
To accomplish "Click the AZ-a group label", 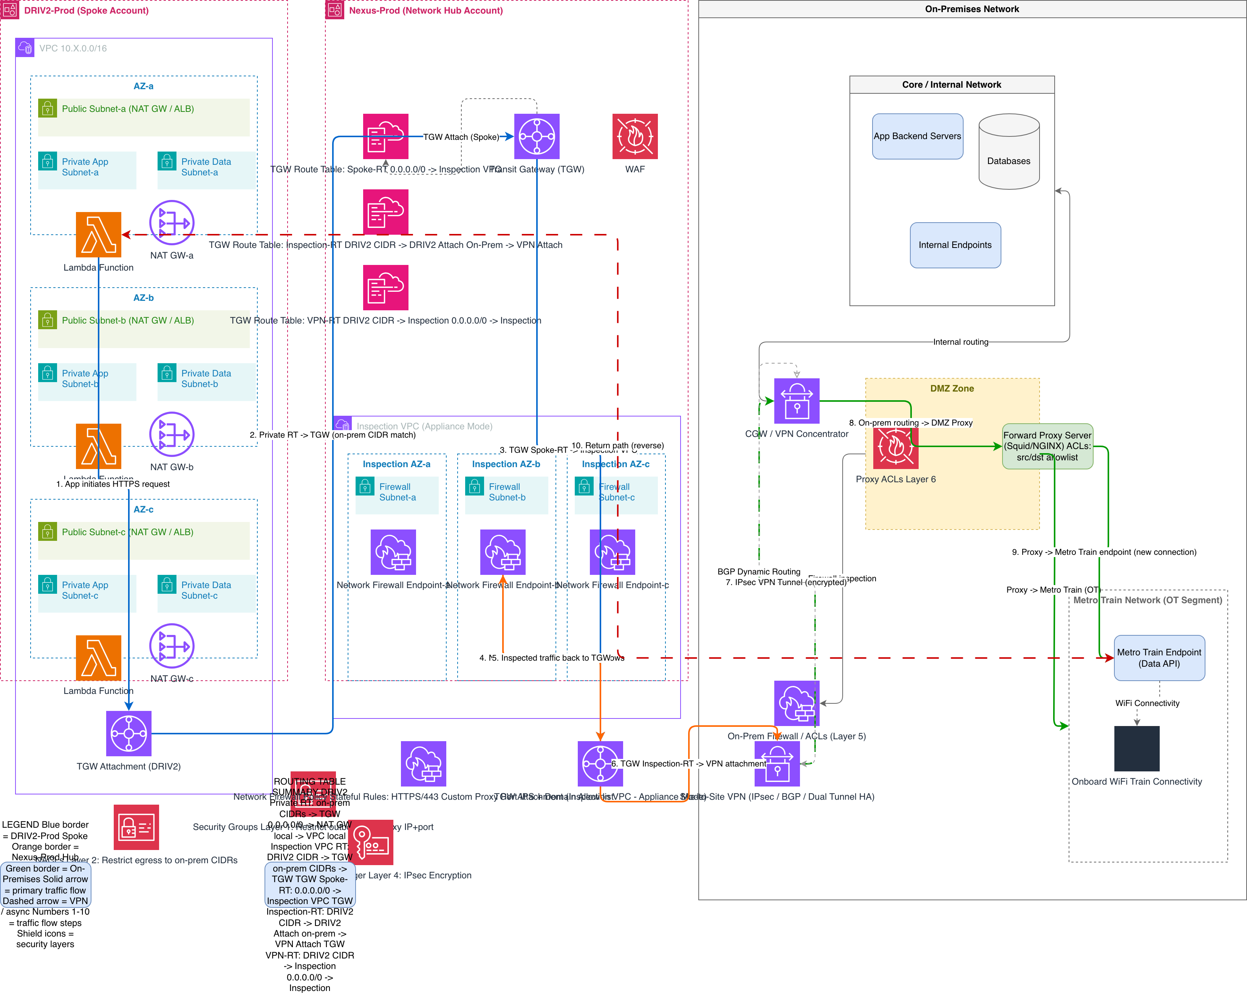I will 144,86.
